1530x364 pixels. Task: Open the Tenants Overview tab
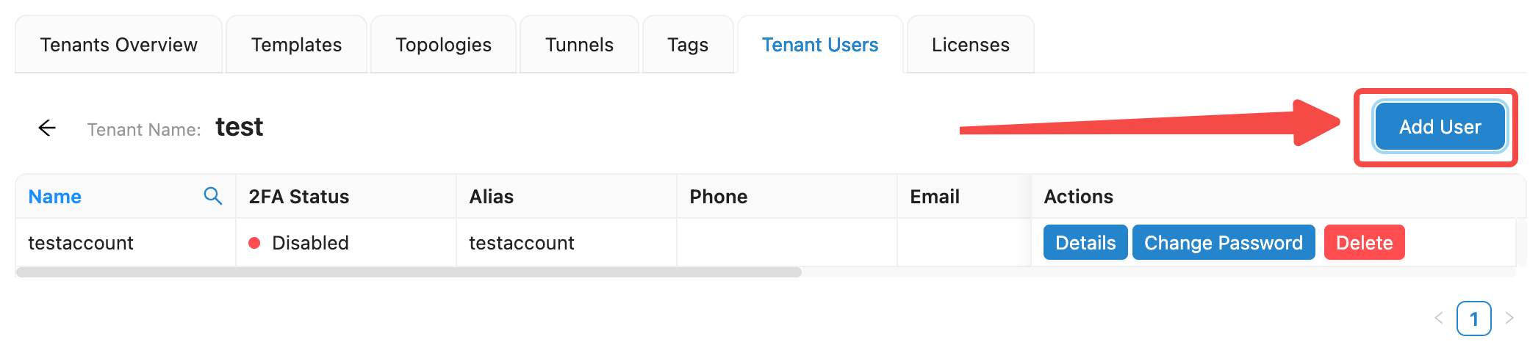click(x=118, y=45)
